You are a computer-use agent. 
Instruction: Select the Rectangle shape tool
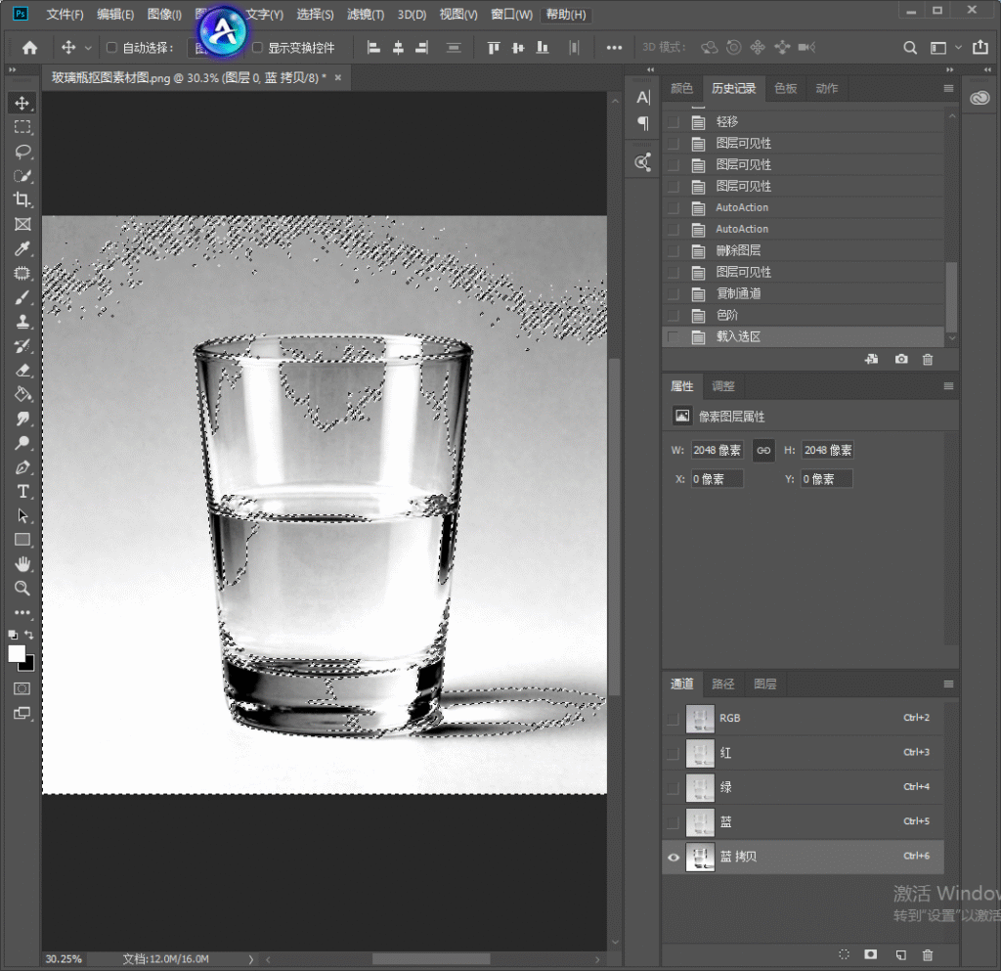tap(22, 540)
